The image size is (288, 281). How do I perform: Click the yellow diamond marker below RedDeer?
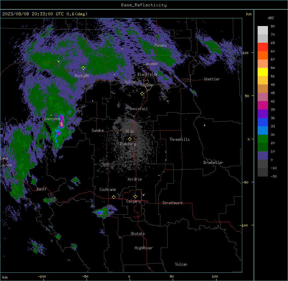[x=142, y=94]
